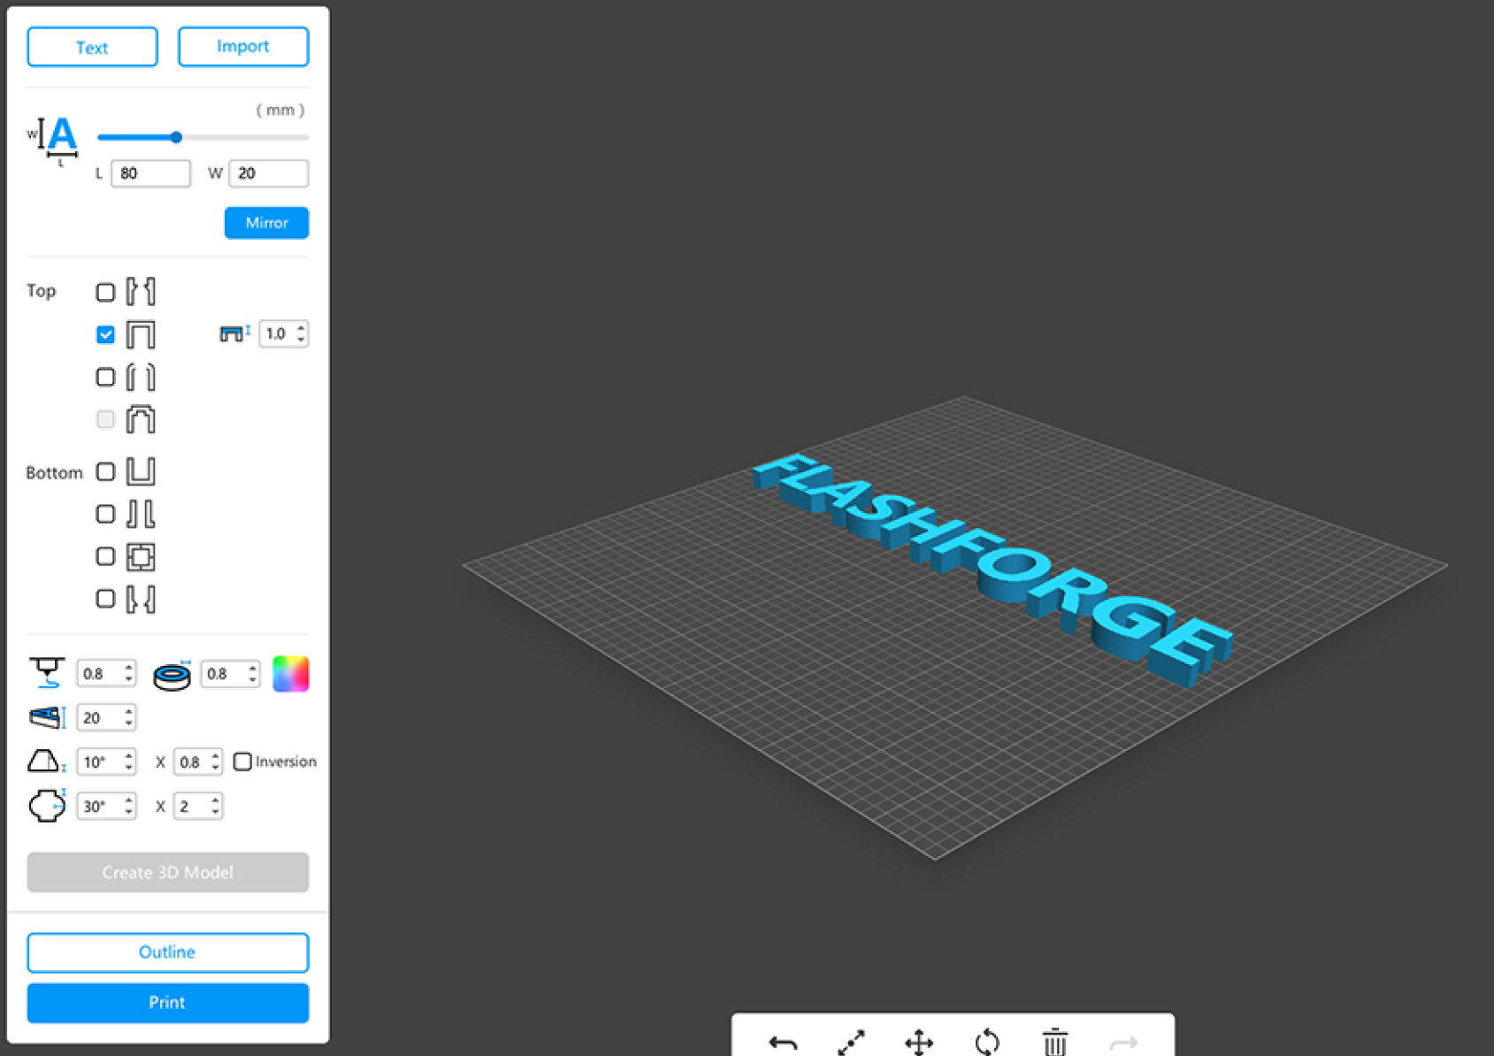Screen dimensions: 1494x1056
Task: Click the redo arrow icon
Action: tap(1123, 1044)
